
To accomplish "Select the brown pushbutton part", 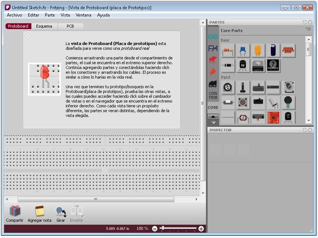I will tap(242, 102).
